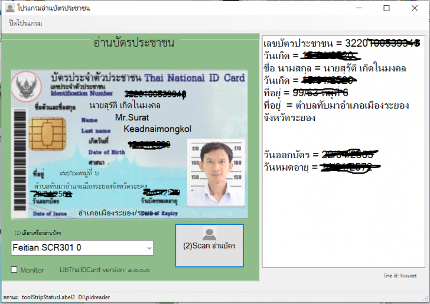Click the toolStripStatusLabel2 status text
This screenshot has width=430, height=304.
[x=48, y=297]
